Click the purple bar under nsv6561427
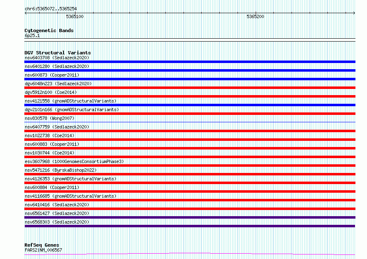The image size is (367, 259). click(190, 217)
